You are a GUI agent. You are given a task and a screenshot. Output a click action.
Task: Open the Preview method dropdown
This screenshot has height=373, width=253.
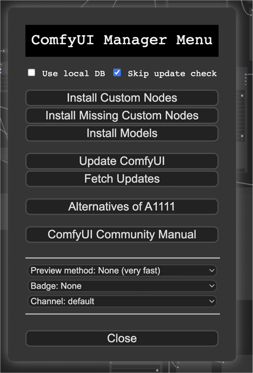coord(122,271)
